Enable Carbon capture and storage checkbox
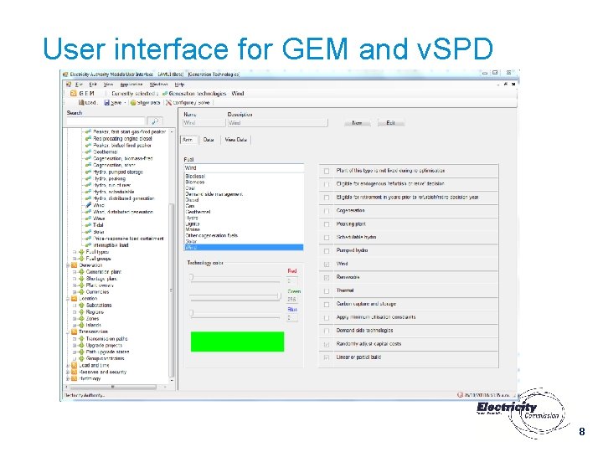 point(327,305)
